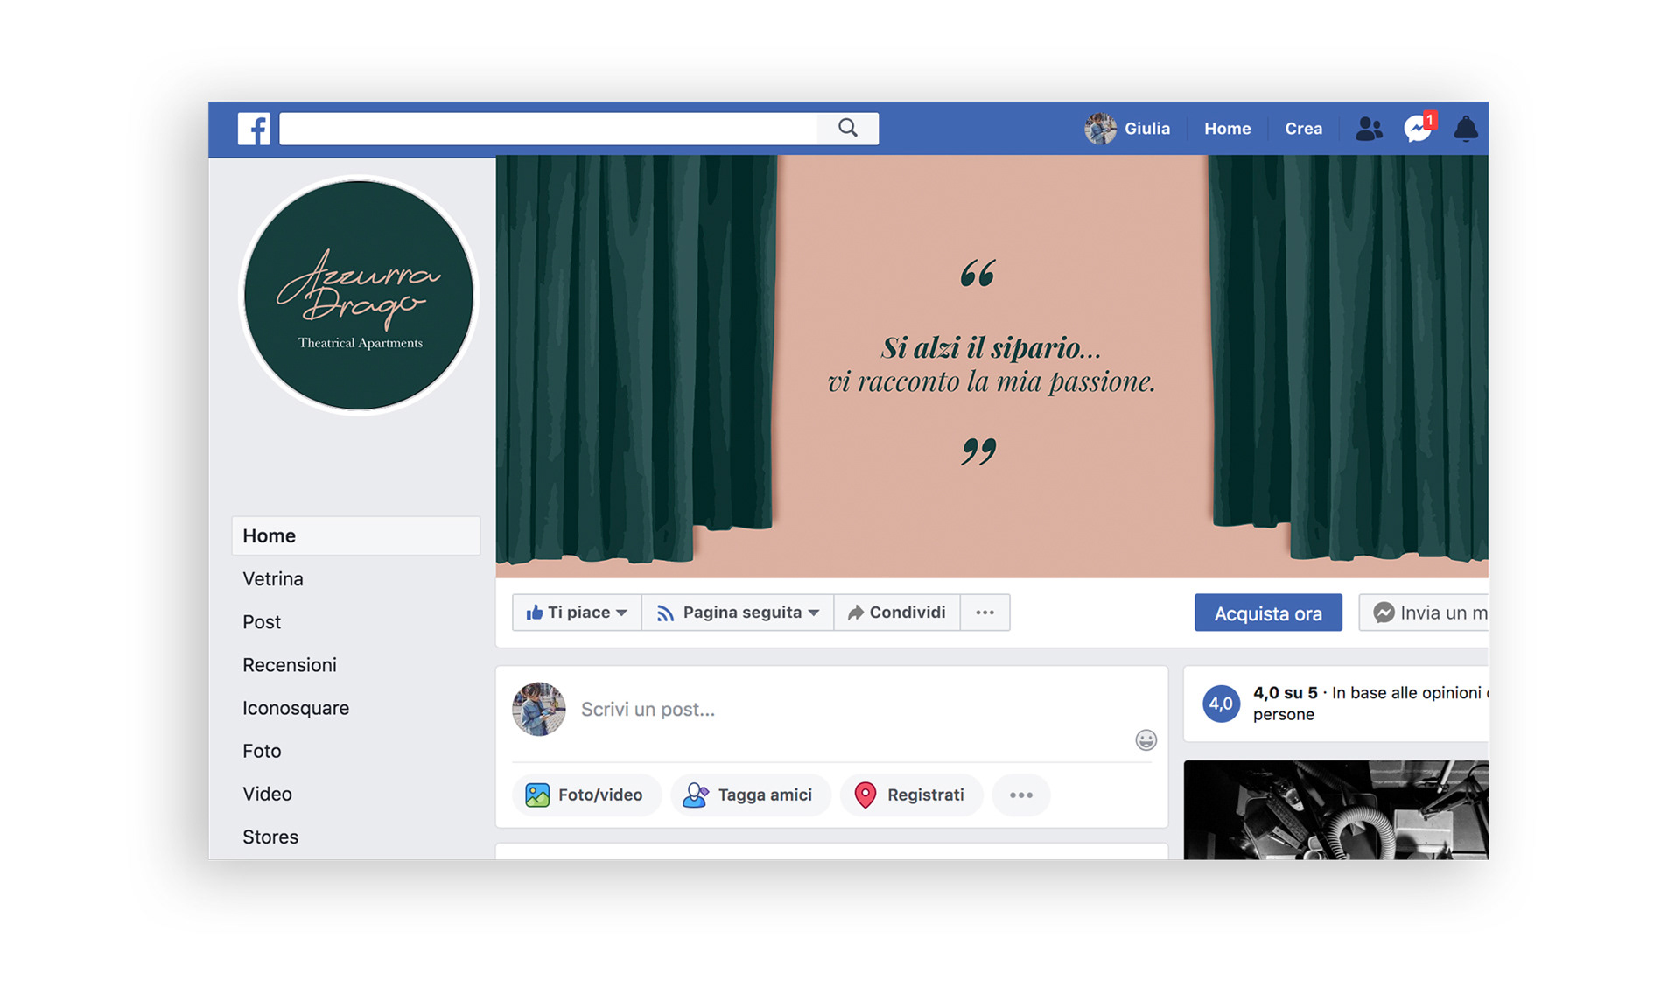This screenshot has width=1668, height=987.
Task: Click the Condividi share button
Action: click(x=897, y=612)
